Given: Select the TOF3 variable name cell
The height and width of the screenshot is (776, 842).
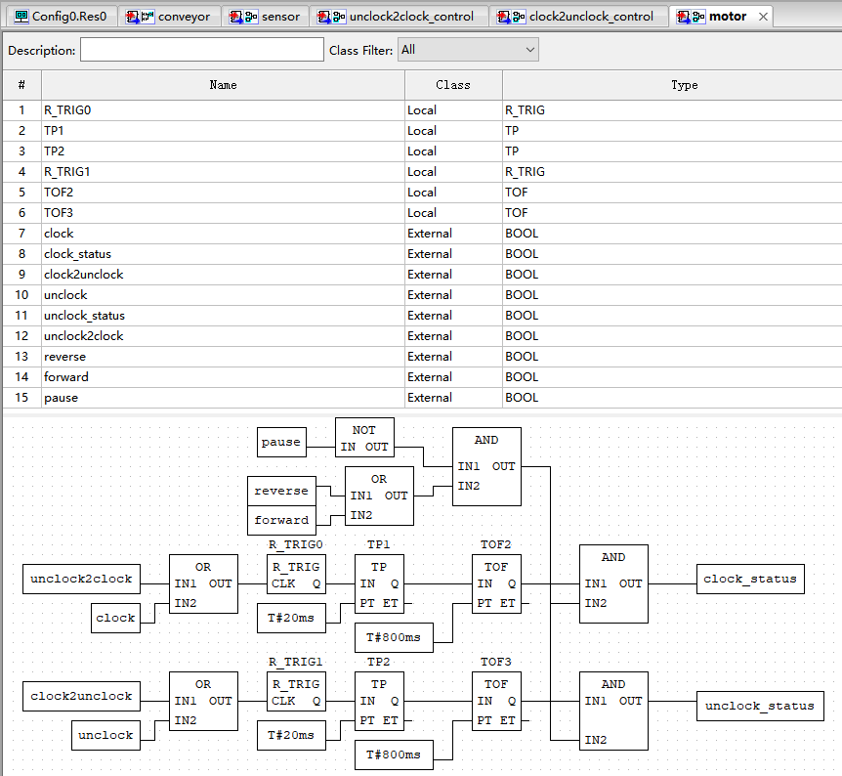Looking at the screenshot, I should tap(223, 213).
